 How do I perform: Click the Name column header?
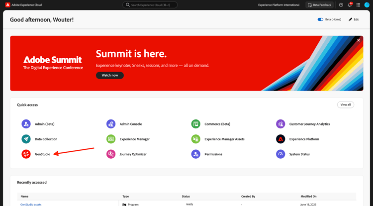(x=24, y=196)
